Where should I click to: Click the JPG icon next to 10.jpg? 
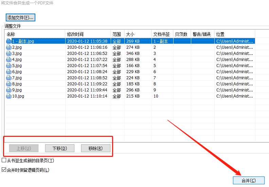point(9,96)
